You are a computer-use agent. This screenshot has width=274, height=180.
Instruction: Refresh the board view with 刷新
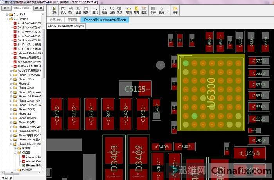pyautogui.click(x=86, y=10)
